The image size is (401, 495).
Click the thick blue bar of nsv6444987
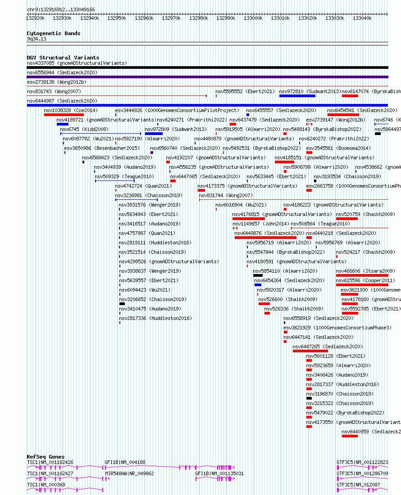[208, 105]
